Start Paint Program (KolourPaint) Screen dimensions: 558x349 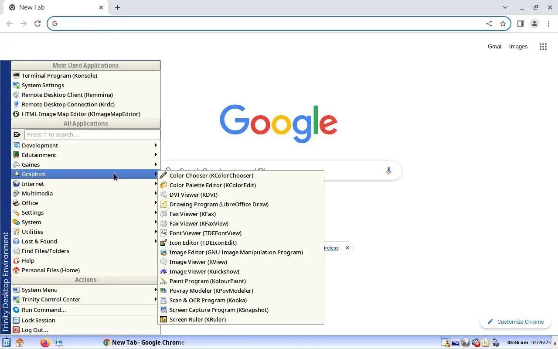pos(241,281)
